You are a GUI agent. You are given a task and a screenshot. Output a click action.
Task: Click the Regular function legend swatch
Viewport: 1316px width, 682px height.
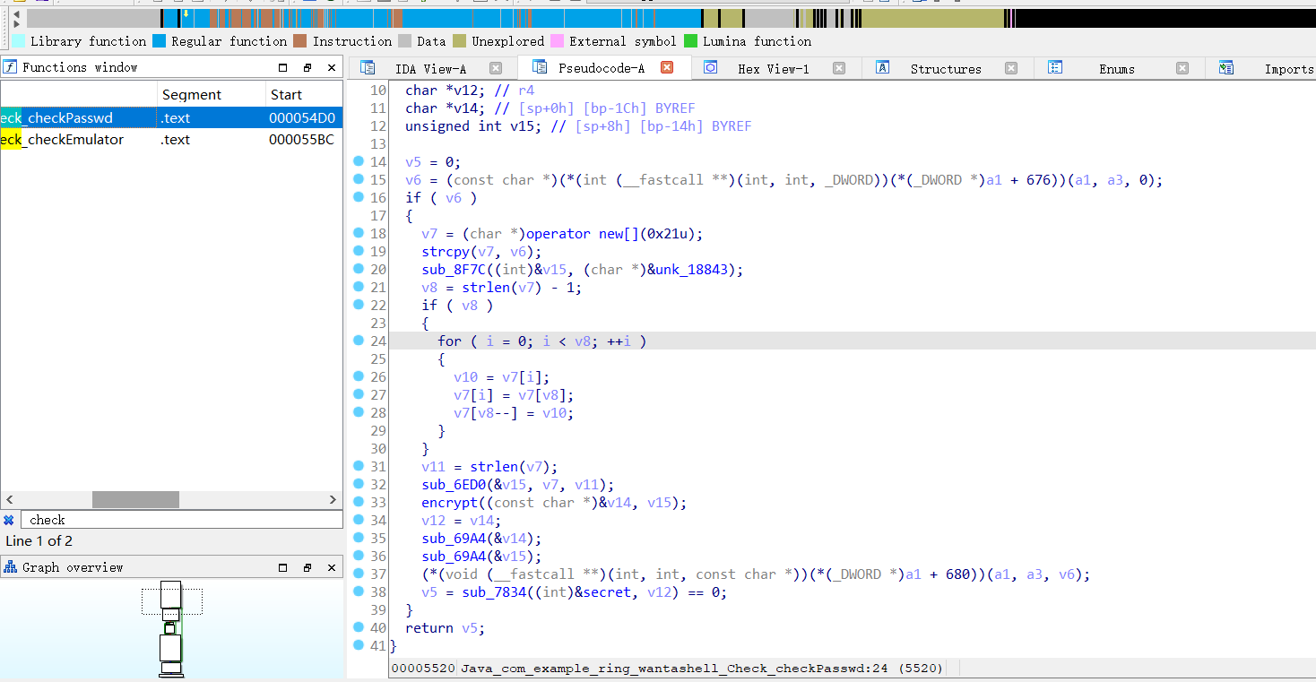pos(159,40)
